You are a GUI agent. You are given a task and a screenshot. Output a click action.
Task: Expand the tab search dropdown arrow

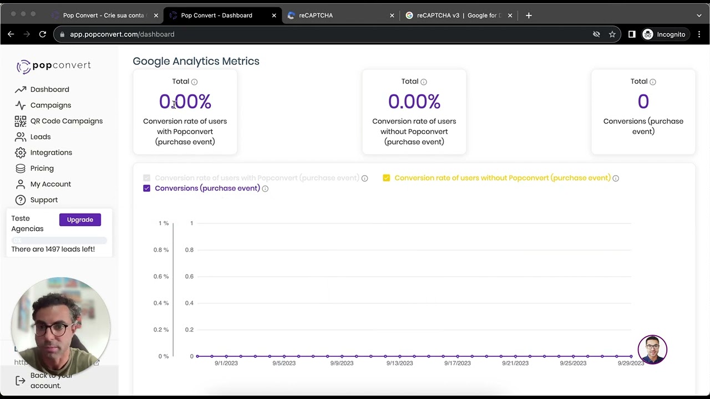pyautogui.click(x=699, y=16)
